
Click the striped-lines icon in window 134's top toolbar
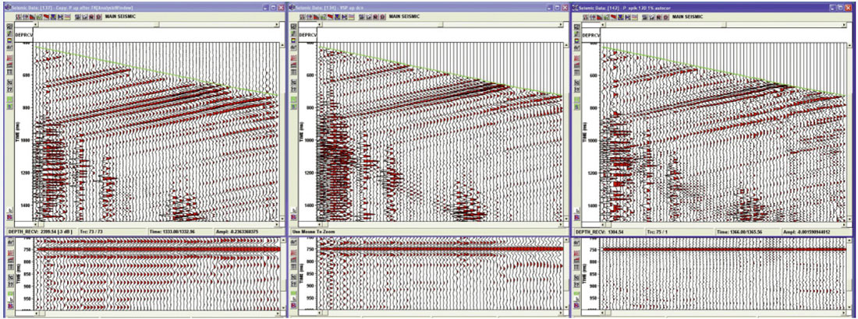(x=351, y=16)
